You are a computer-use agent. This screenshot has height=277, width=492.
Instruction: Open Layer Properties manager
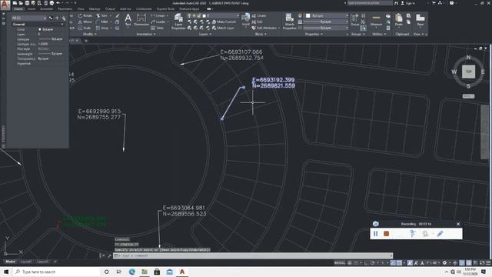[178, 22]
